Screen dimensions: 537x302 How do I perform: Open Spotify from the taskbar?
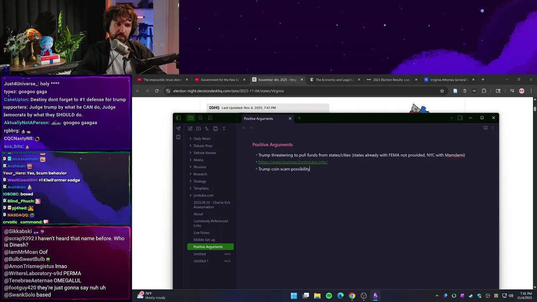point(329,296)
